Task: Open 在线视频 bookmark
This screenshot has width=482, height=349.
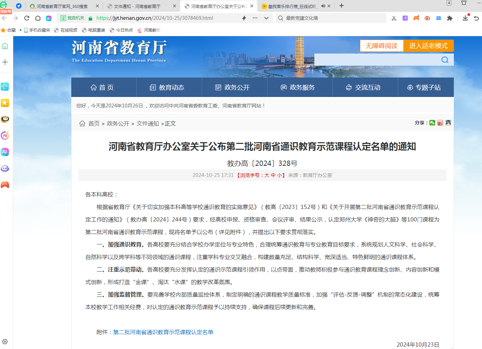Action: (66, 30)
